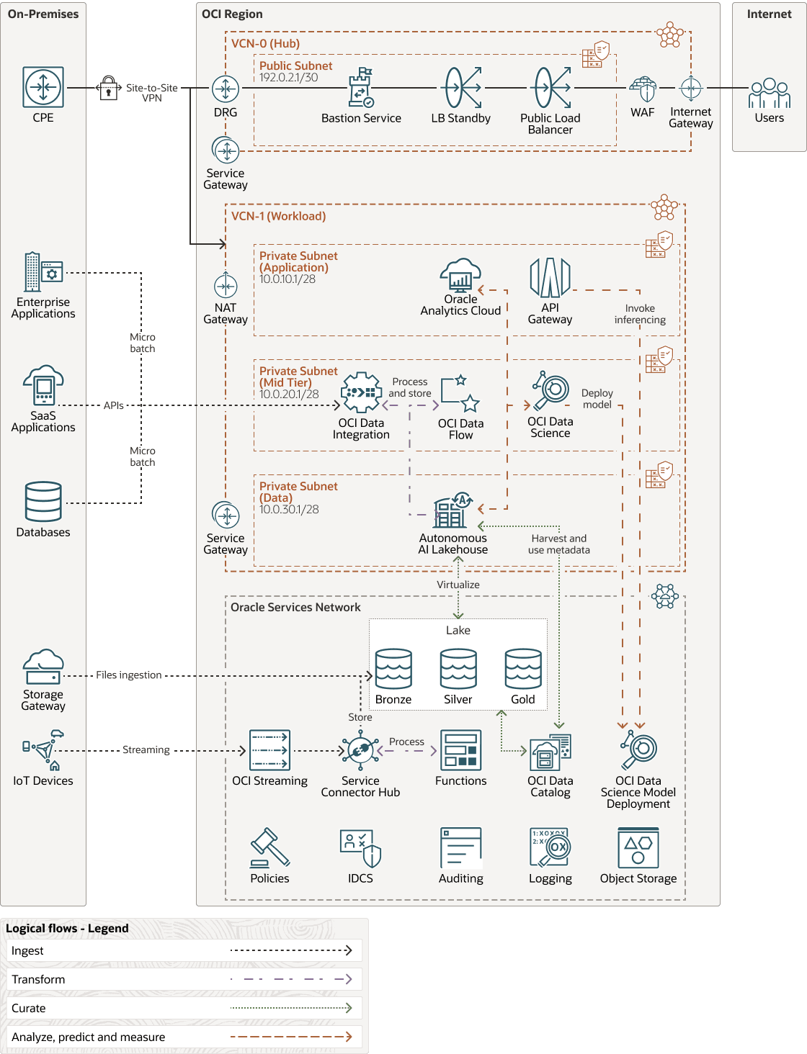
Task: Select the WAF icon
Action: click(x=643, y=89)
